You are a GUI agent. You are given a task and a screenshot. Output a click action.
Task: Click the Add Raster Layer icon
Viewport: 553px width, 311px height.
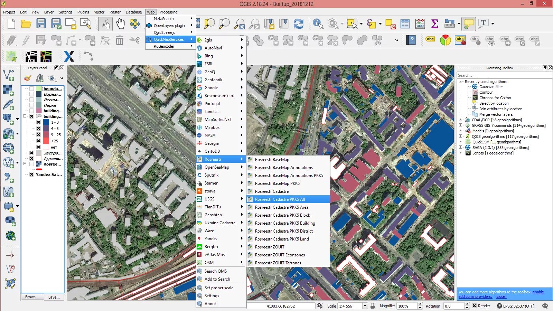8,90
